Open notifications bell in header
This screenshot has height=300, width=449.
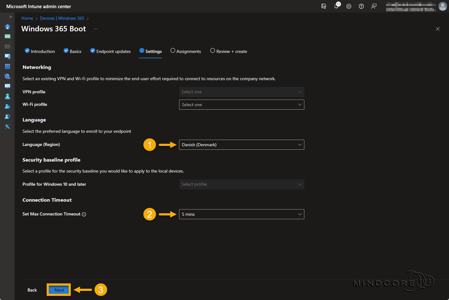tap(336, 6)
